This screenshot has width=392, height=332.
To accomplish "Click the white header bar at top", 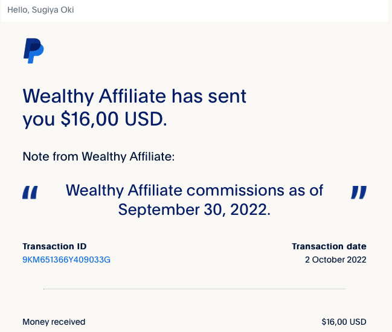I will pyautogui.click(x=194, y=11).
